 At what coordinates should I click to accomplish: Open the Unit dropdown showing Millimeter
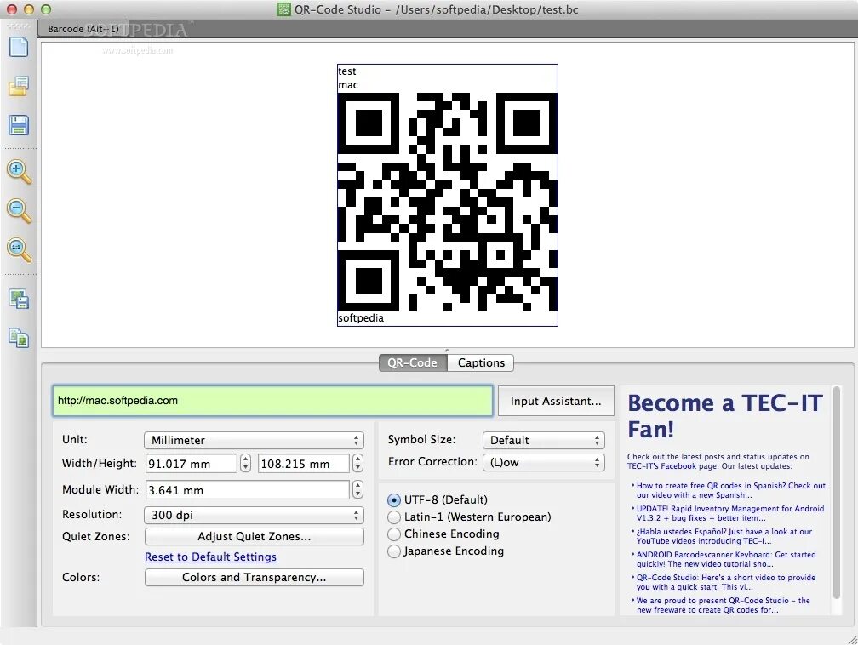click(254, 441)
